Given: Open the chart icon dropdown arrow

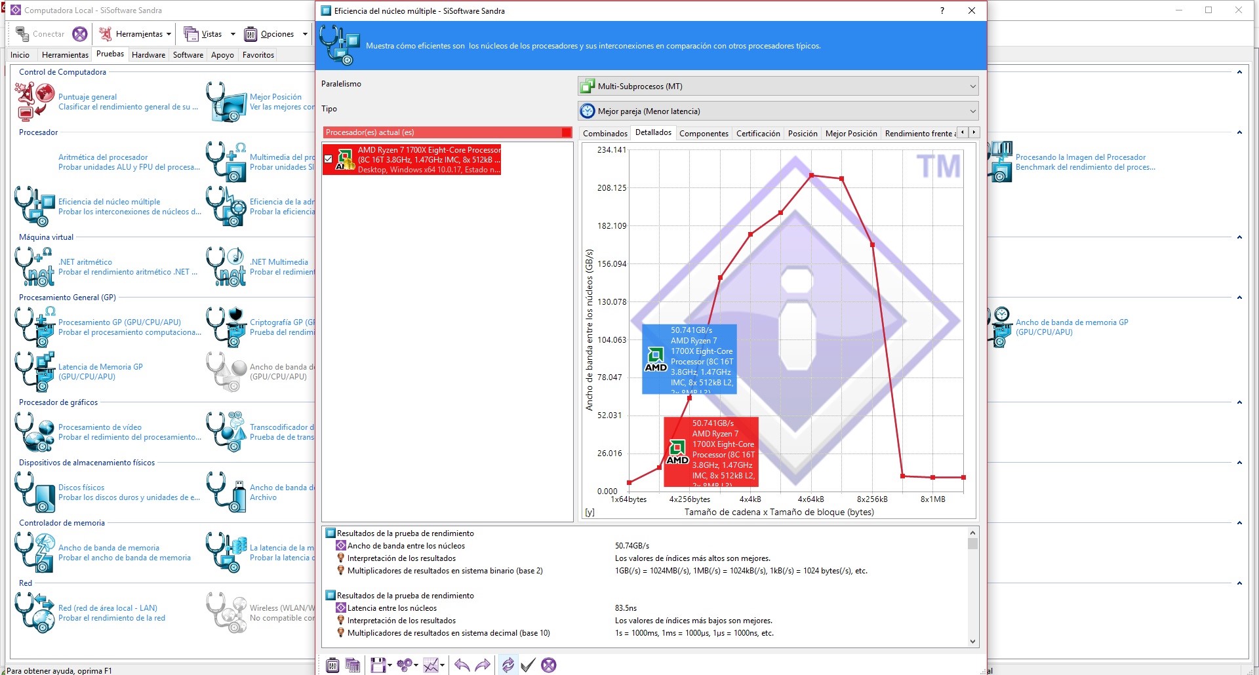Looking at the screenshot, I should click(x=443, y=666).
